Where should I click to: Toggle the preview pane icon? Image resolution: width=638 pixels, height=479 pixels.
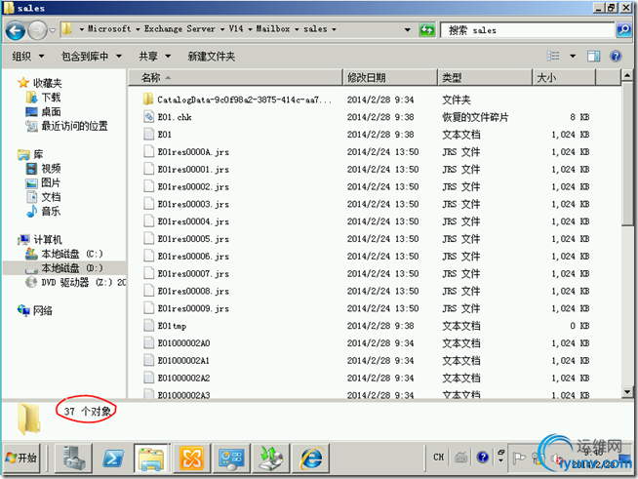[x=594, y=56]
